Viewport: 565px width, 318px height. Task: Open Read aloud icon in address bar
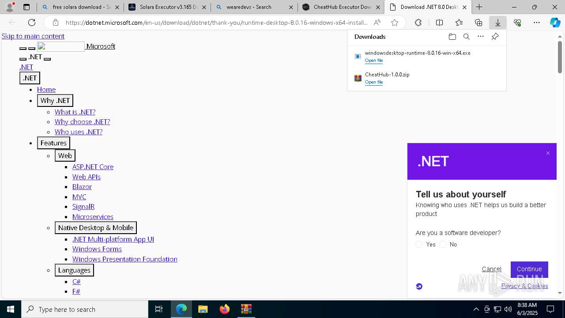tap(377, 23)
